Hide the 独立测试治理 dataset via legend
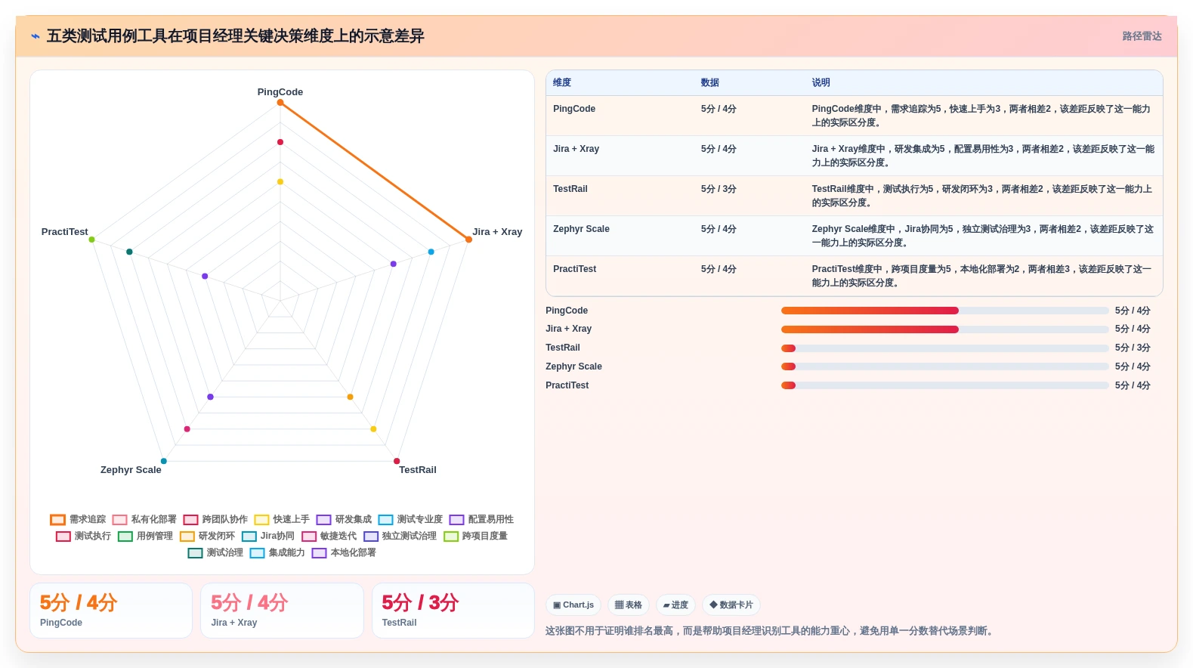 [400, 536]
